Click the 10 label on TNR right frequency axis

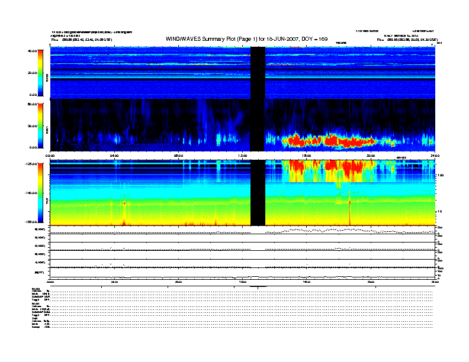pos(439,212)
